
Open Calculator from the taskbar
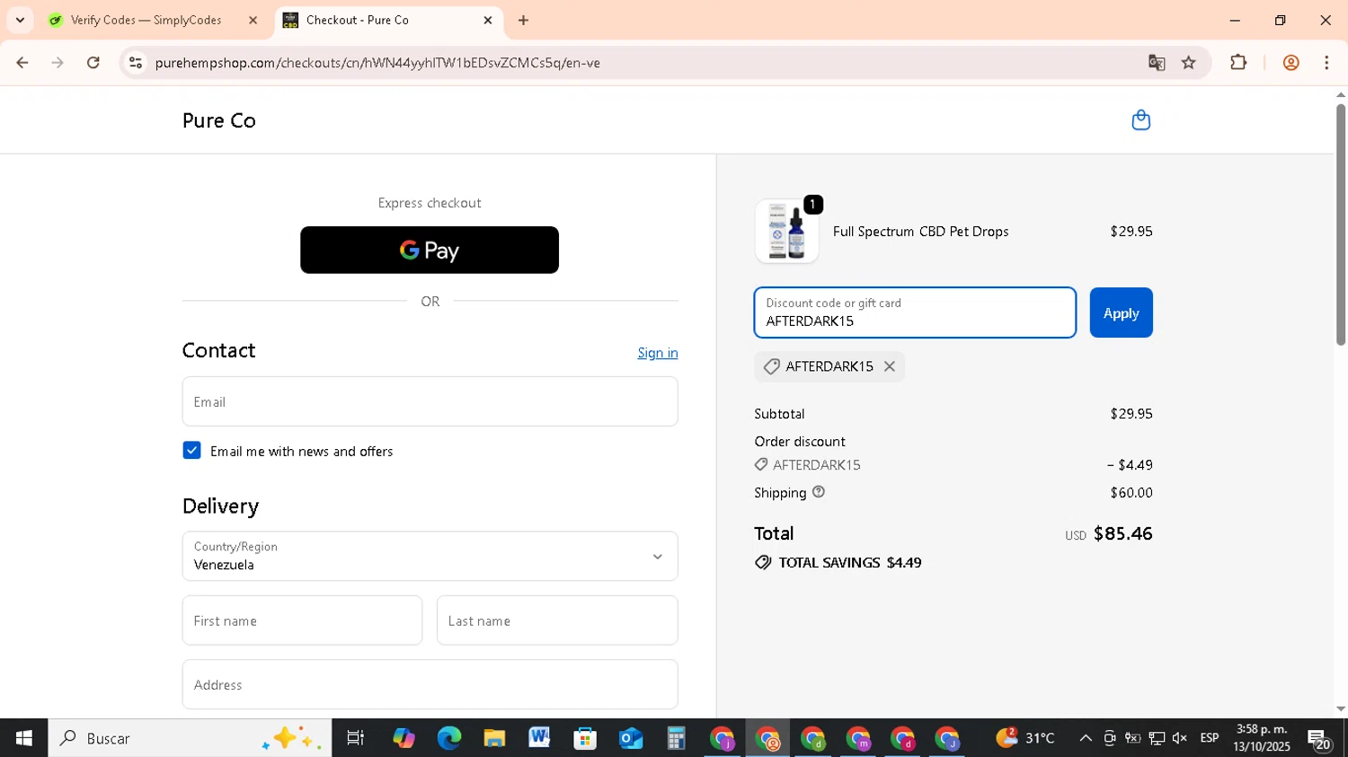click(676, 738)
